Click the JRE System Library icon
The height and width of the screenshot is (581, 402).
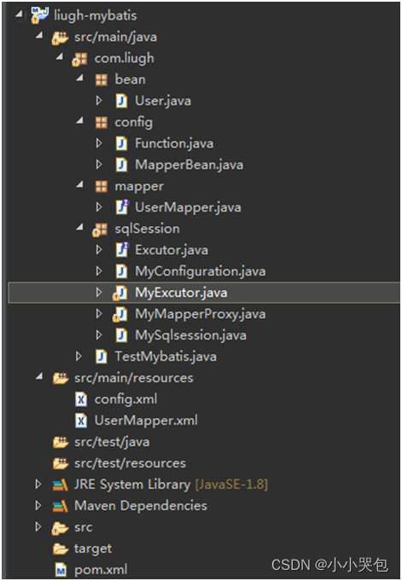(x=60, y=485)
